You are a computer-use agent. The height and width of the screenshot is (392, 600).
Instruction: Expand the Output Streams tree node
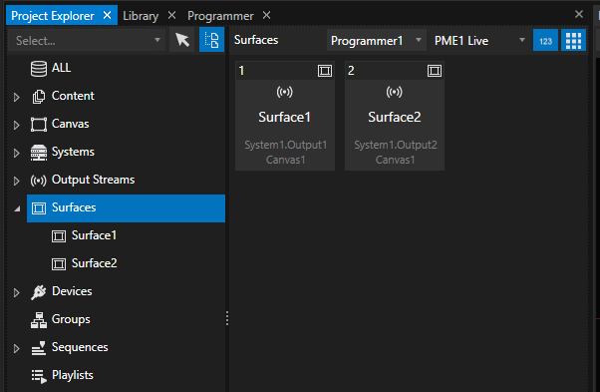[17, 182]
